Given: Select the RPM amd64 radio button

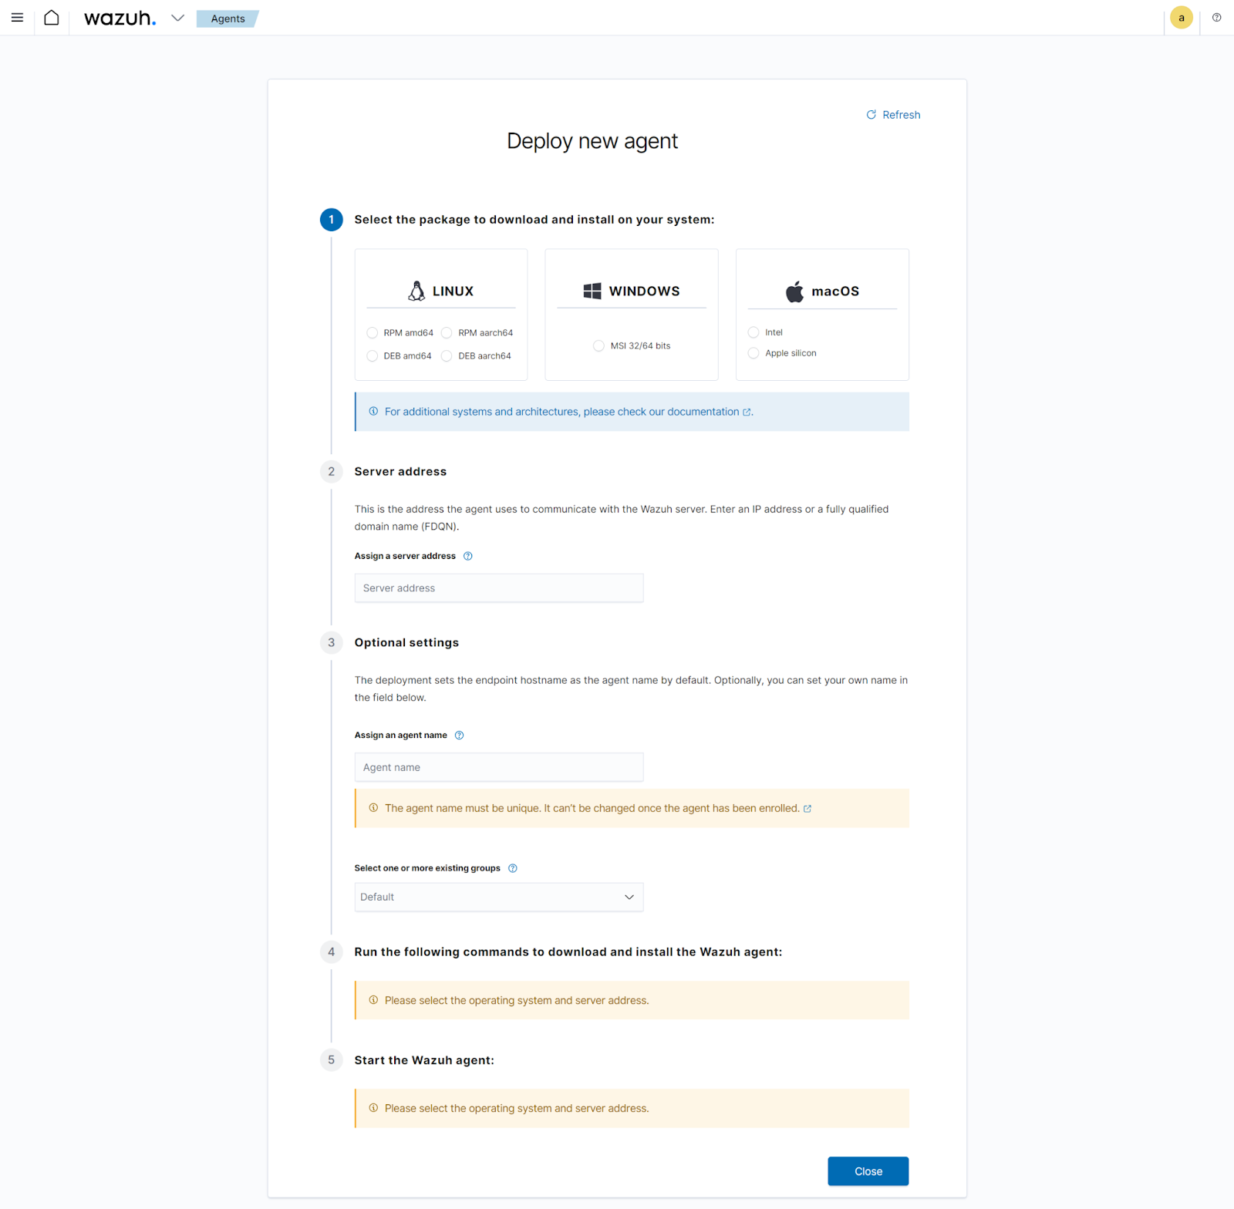Looking at the screenshot, I should (373, 333).
